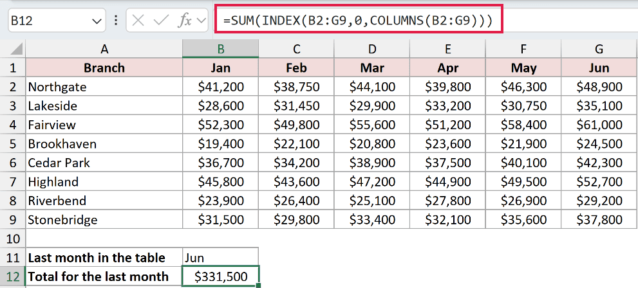Viewport: 638px width, 288px height.
Task: Click Stonebridge's Jun value $37,800
Action: coord(599,220)
